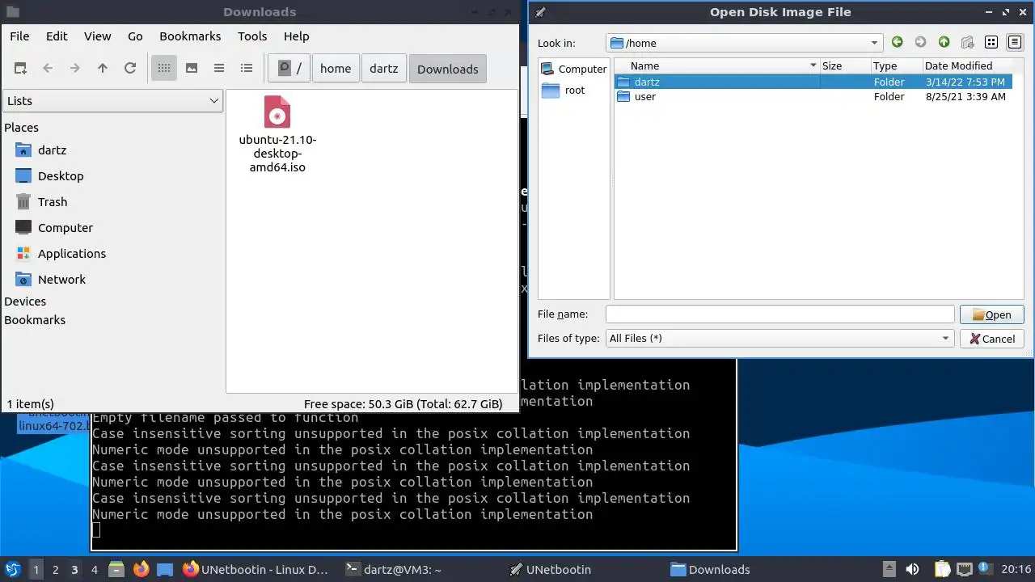The width and height of the screenshot is (1035, 582).
Task: Sort by Date Modified column header
Action: (968, 66)
